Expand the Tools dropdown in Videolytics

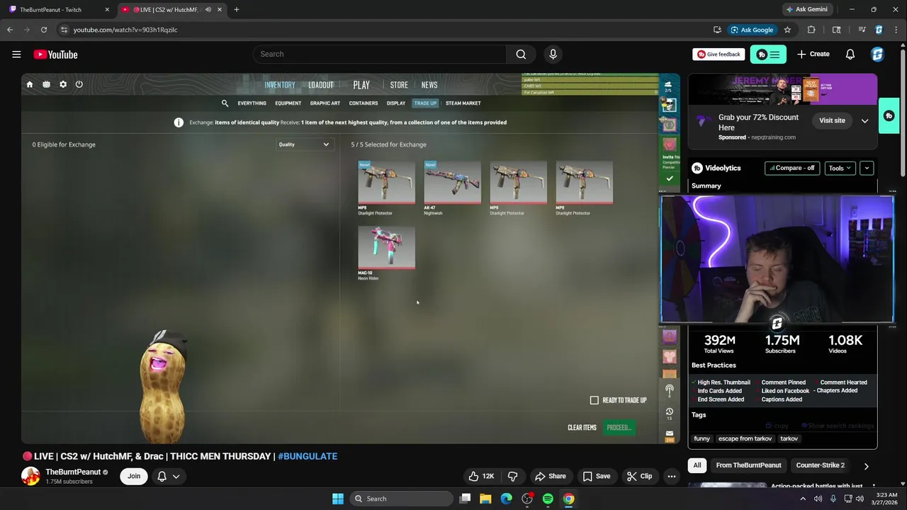840,168
